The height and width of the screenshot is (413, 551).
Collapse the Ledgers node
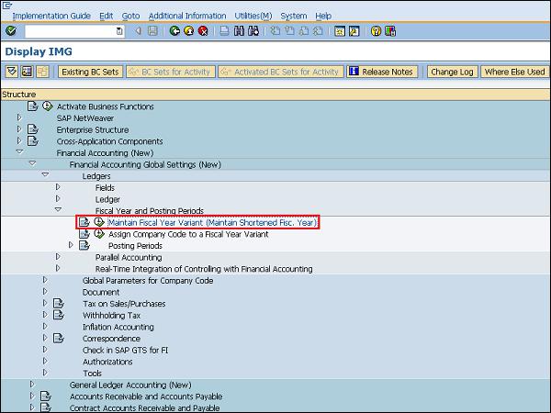(44, 175)
